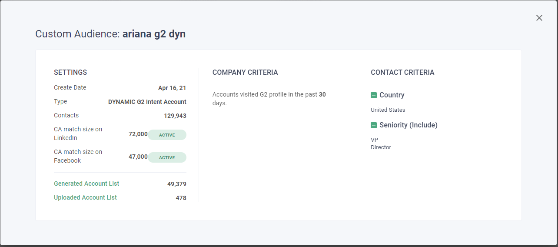558x247 pixels.
Task: Open the Uploaded Account List link
Action: tap(85, 197)
